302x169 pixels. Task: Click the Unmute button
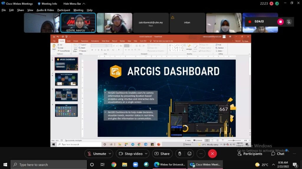pyautogui.click(x=96, y=154)
